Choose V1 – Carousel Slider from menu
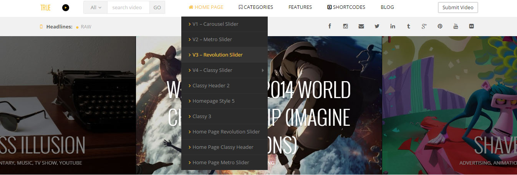This screenshot has height=175, width=517. tap(215, 24)
